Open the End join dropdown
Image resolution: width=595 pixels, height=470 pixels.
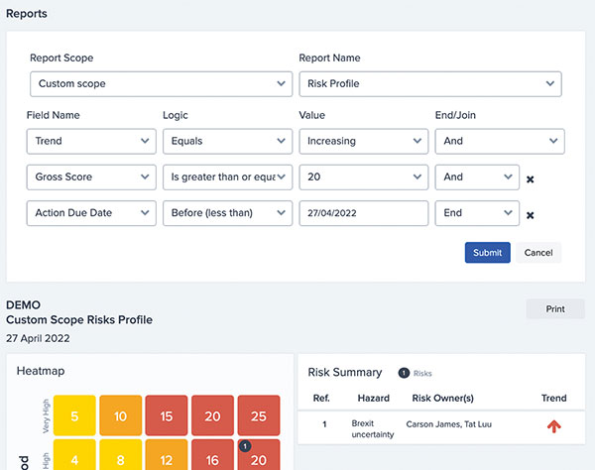click(477, 213)
